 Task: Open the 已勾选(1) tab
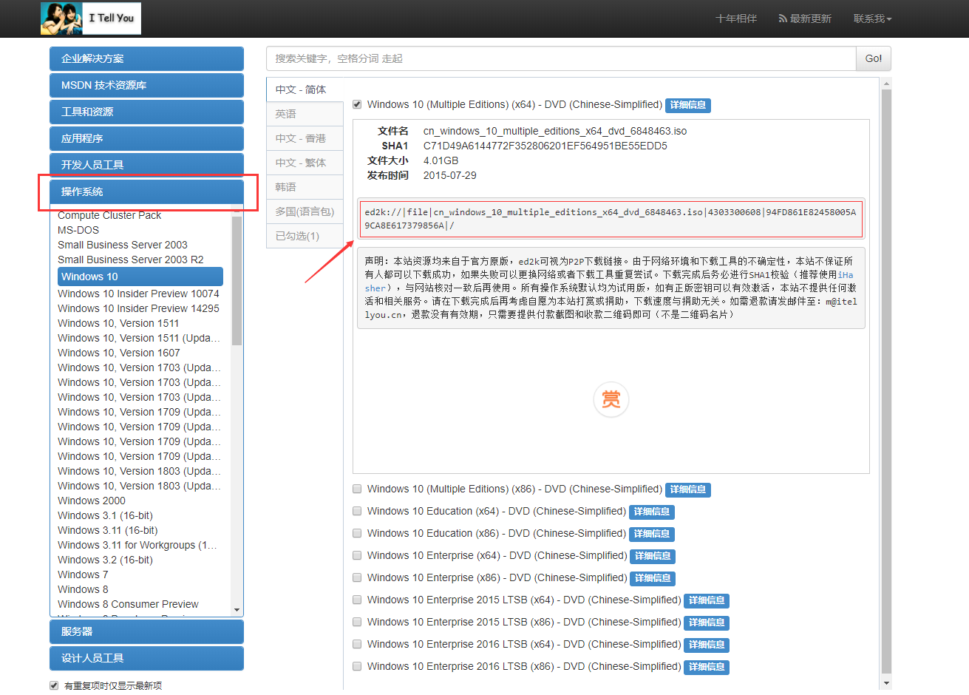[305, 236]
